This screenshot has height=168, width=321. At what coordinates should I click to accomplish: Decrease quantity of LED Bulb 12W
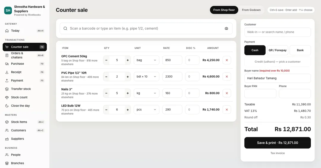point(106,110)
